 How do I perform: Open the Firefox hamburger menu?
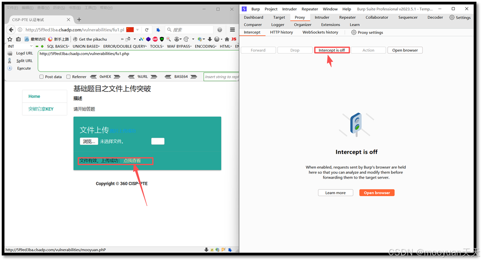tap(233, 30)
